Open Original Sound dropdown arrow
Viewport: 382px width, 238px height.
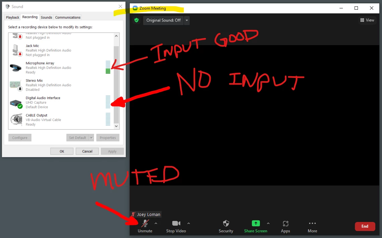coord(187,20)
